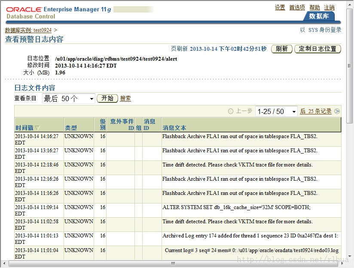354x268 pixels.
Task: Click the 定制日志位置 button
Action: click(x=317, y=49)
